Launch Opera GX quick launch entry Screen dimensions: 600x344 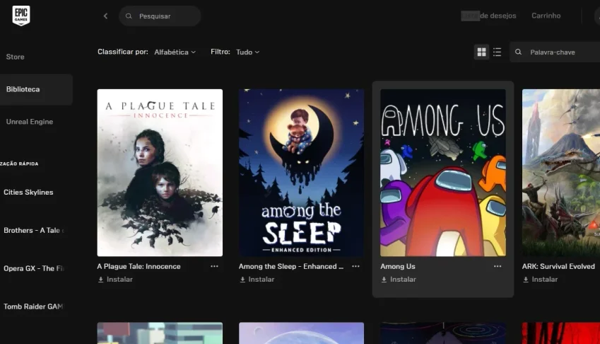pos(33,268)
